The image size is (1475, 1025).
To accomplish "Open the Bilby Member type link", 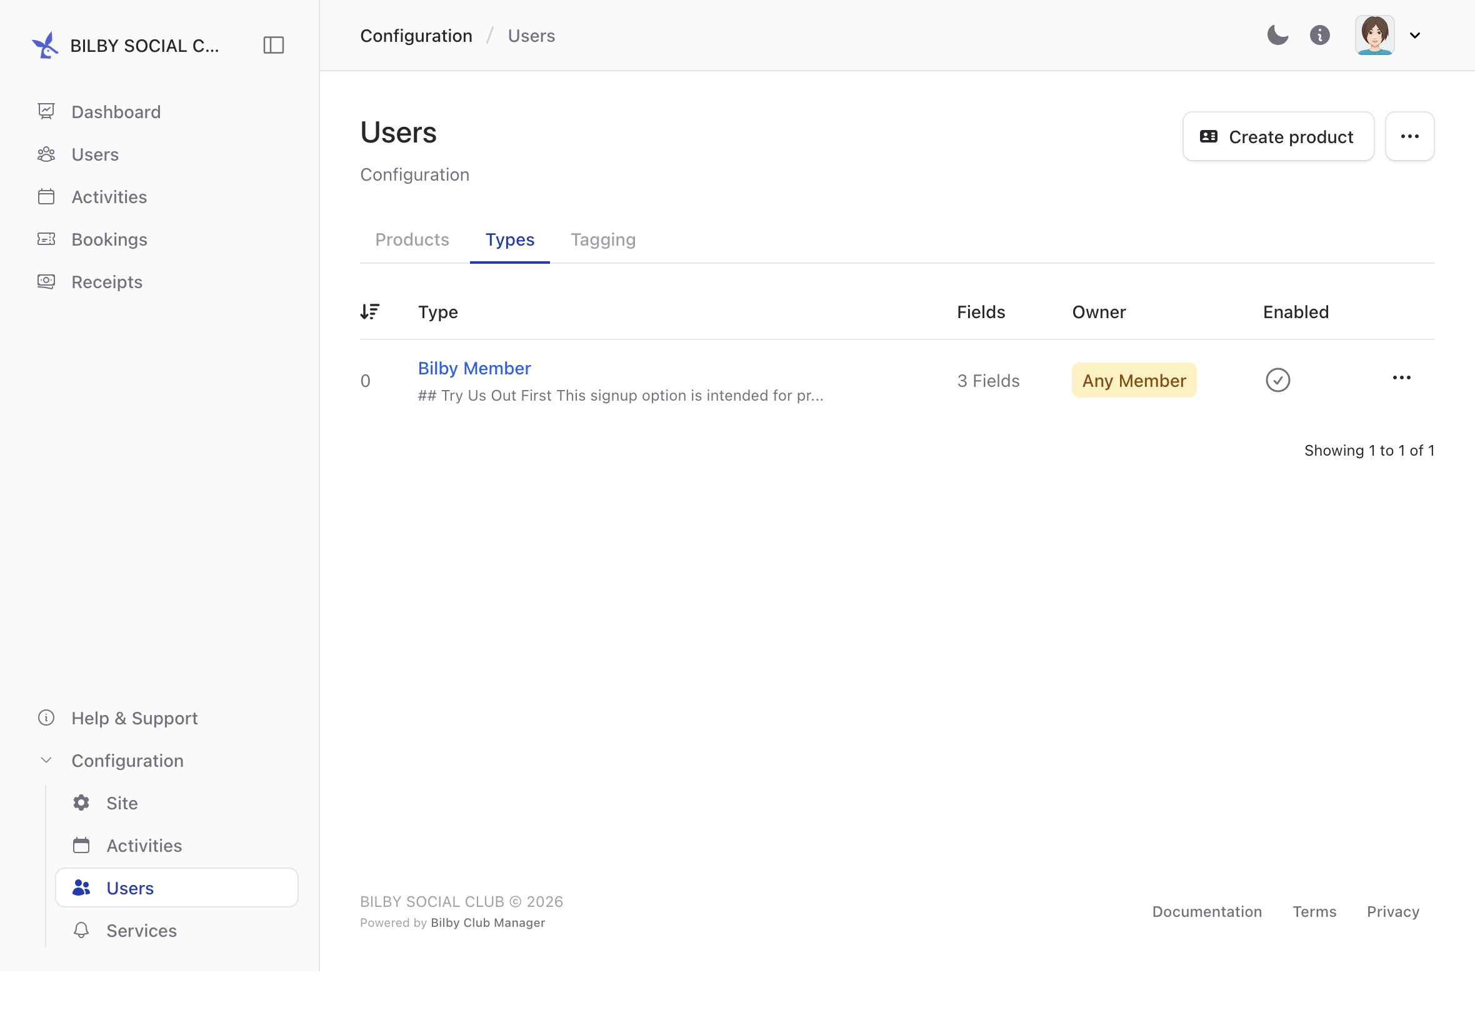I will [474, 368].
